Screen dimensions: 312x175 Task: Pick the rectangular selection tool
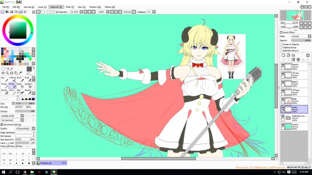(x=3, y=69)
